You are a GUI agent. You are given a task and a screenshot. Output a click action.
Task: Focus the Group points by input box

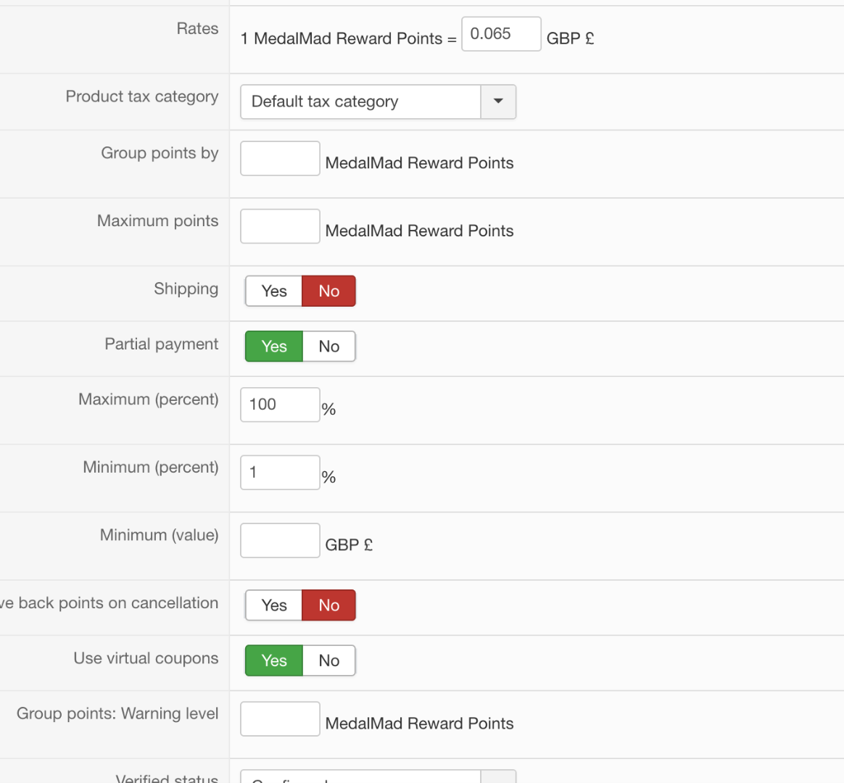click(280, 158)
